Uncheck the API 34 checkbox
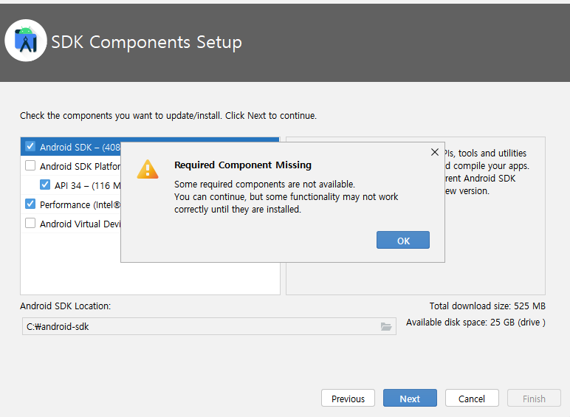 45,185
